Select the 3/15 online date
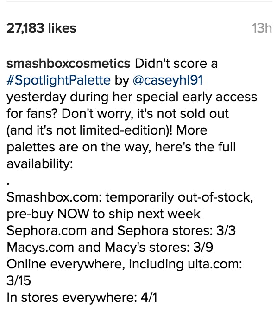The width and height of the screenshot is (277, 313). pyautogui.click(x=19, y=280)
